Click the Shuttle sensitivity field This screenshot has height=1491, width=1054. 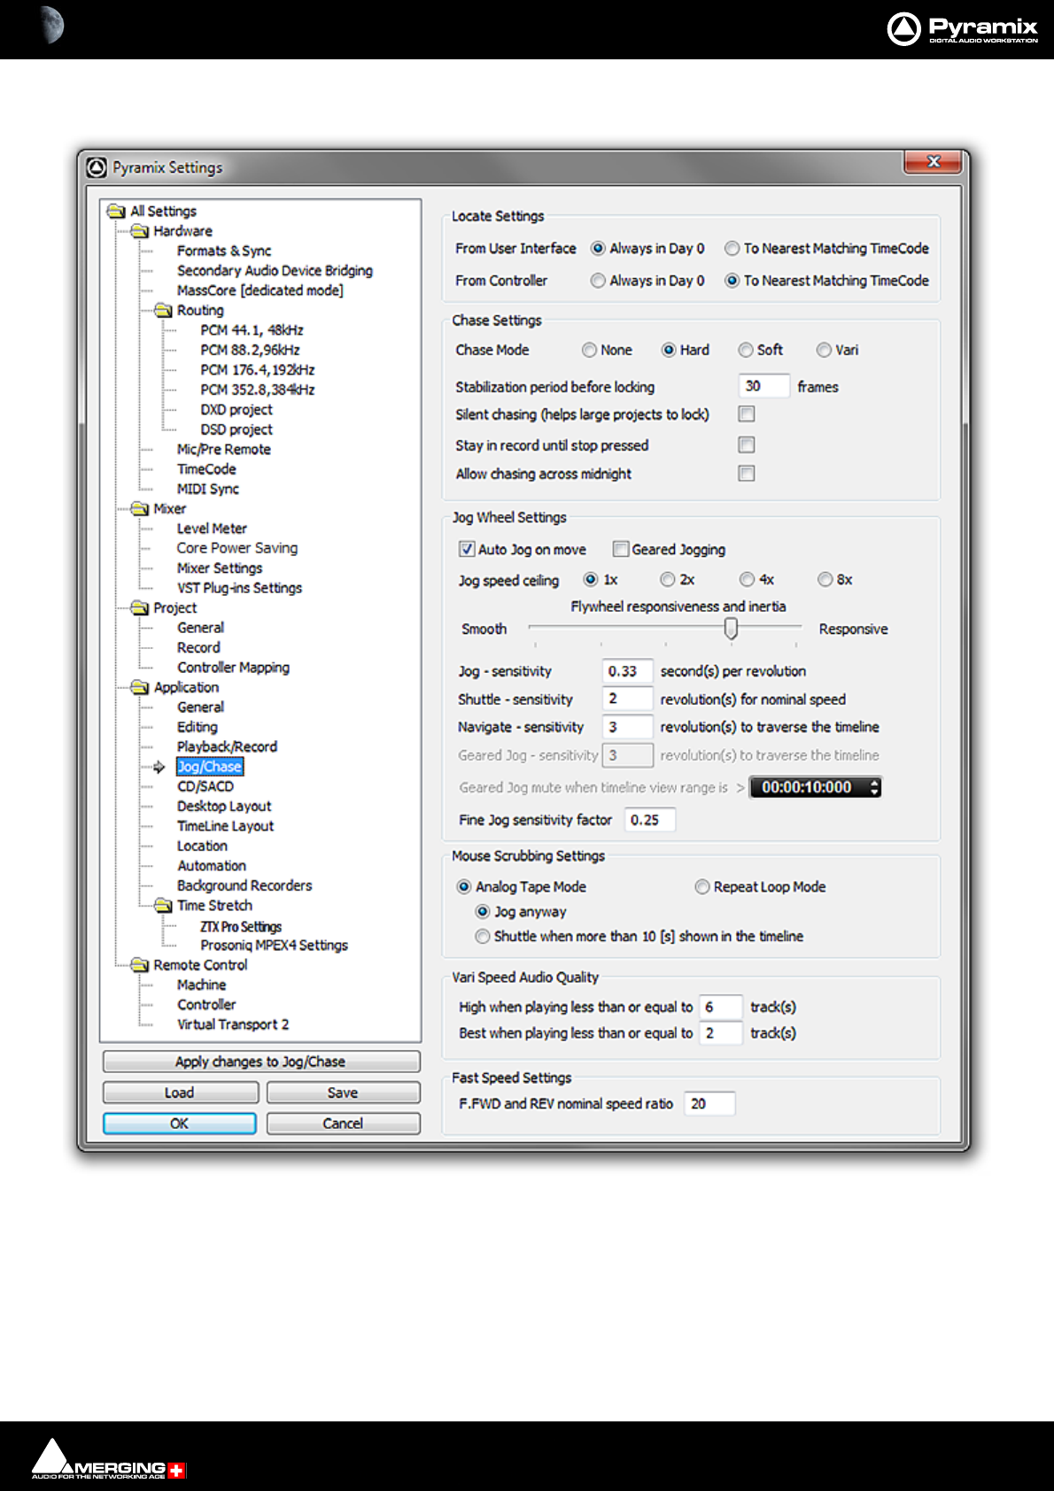tap(627, 699)
